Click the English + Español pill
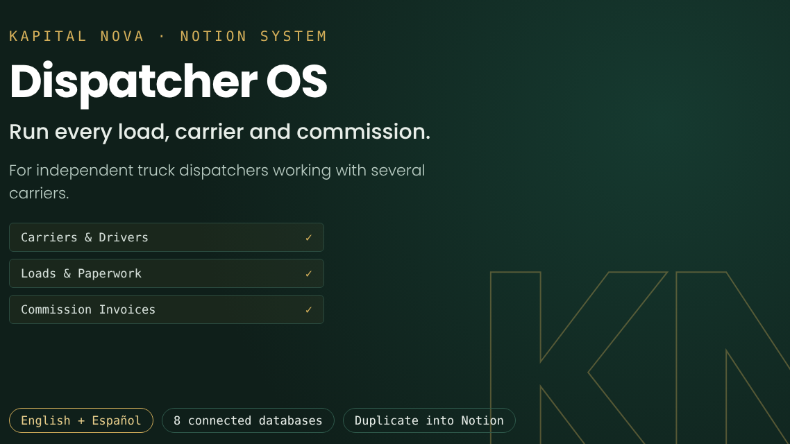790x444 pixels. click(81, 420)
